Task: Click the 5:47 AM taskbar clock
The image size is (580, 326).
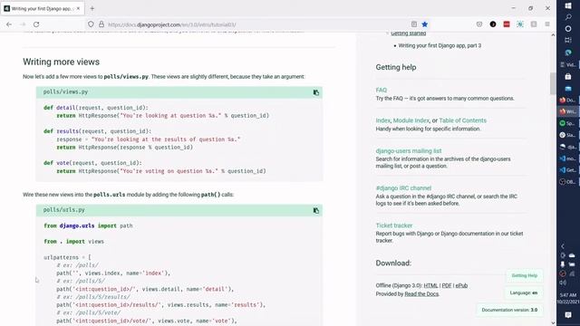Action: click(568, 298)
